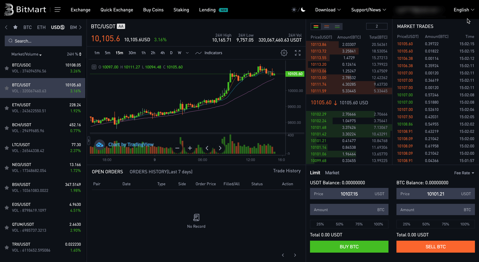Click the SELL BTC button
The height and width of the screenshot is (262, 479).
click(436, 247)
